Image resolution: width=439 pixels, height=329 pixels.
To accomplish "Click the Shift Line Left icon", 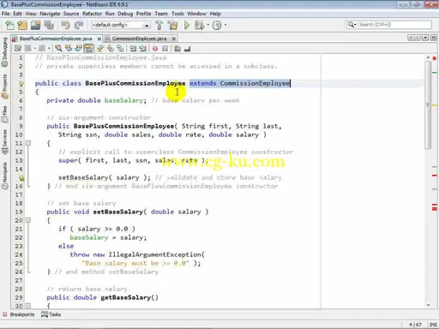I will tap(133, 49).
